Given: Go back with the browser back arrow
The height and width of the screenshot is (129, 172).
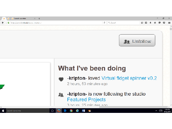Looking at the screenshot, I should point(3,23).
